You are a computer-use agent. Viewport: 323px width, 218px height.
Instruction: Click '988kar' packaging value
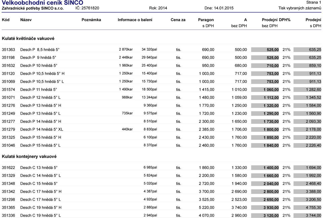pos(127,97)
